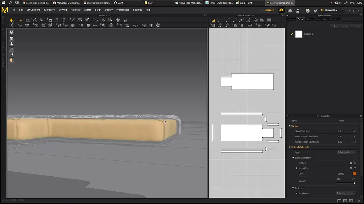Open the Sewing menu
Screen dimensions: 364x204
click(63, 10)
